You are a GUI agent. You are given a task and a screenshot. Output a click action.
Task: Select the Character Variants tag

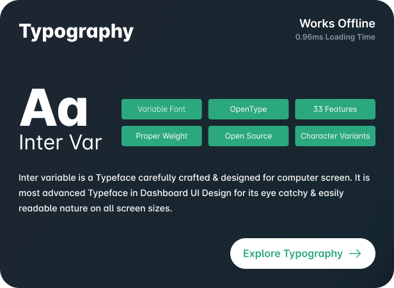point(335,136)
